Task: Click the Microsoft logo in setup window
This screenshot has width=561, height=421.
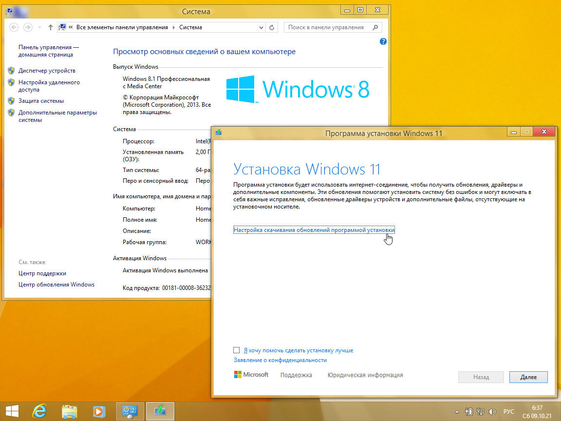Action: [x=251, y=374]
